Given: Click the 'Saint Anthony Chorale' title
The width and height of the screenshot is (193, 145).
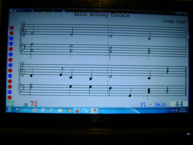Looking at the screenshot, I should tap(102, 15).
